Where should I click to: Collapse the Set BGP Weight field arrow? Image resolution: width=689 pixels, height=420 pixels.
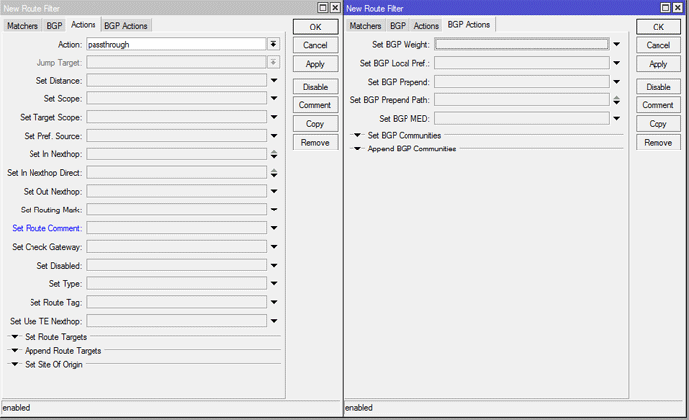616,44
